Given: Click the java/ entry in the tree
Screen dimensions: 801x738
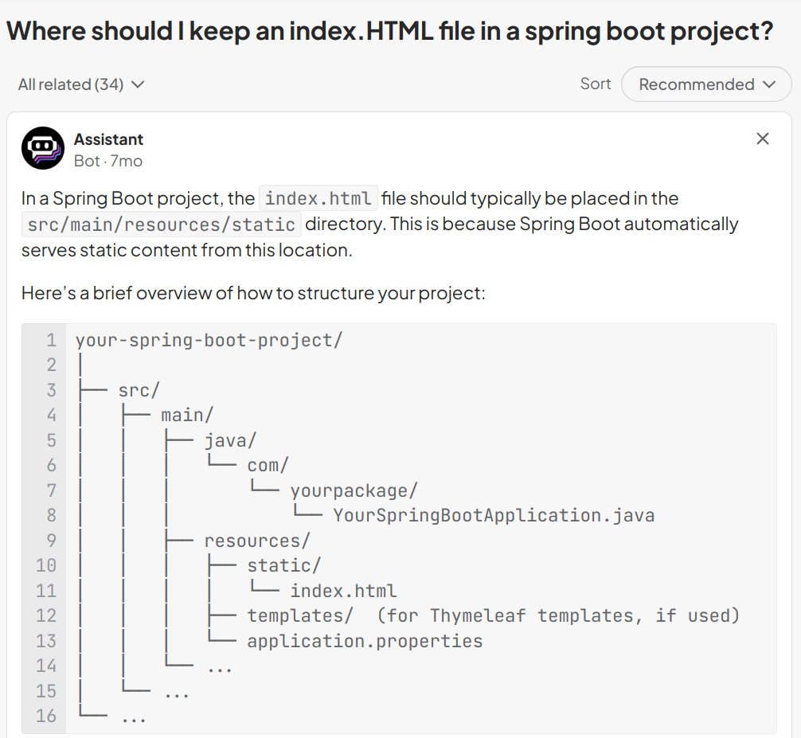Looking at the screenshot, I should tap(230, 440).
